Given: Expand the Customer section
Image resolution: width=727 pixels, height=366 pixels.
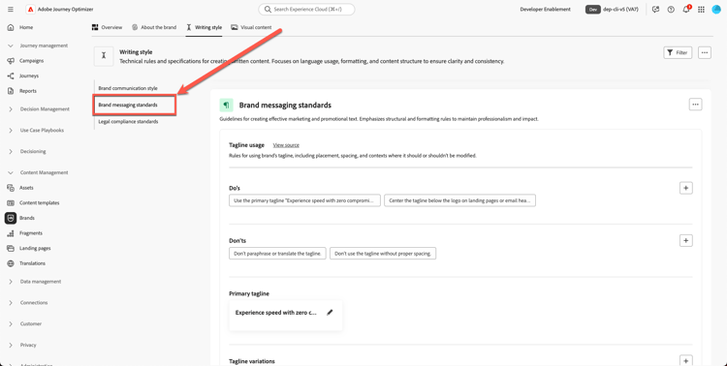Looking at the screenshot, I should click(11, 323).
